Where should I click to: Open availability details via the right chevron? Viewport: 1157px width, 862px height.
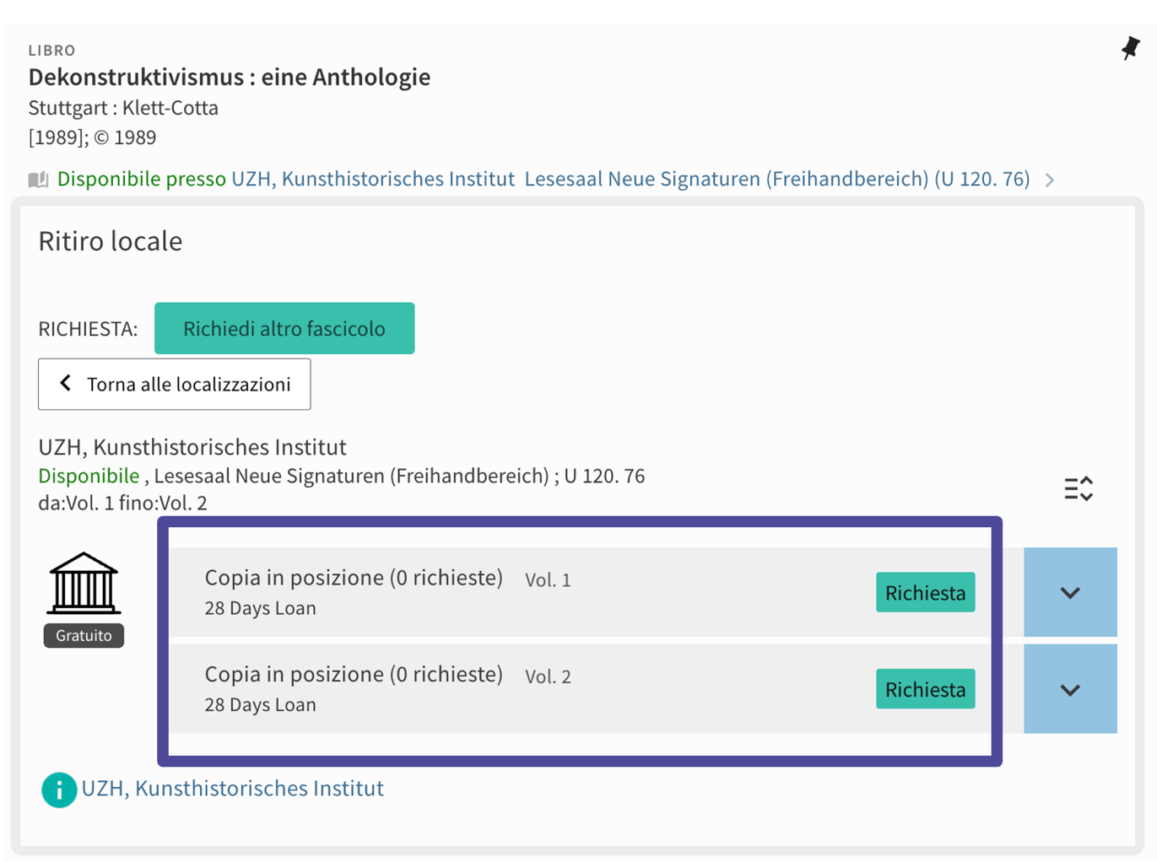pyautogui.click(x=1050, y=180)
